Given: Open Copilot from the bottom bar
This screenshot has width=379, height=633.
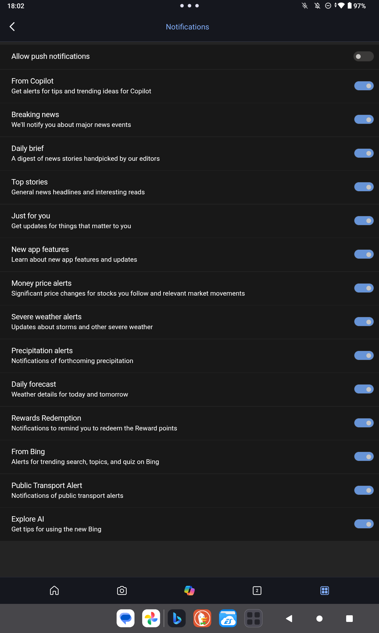Looking at the screenshot, I should 189,590.
